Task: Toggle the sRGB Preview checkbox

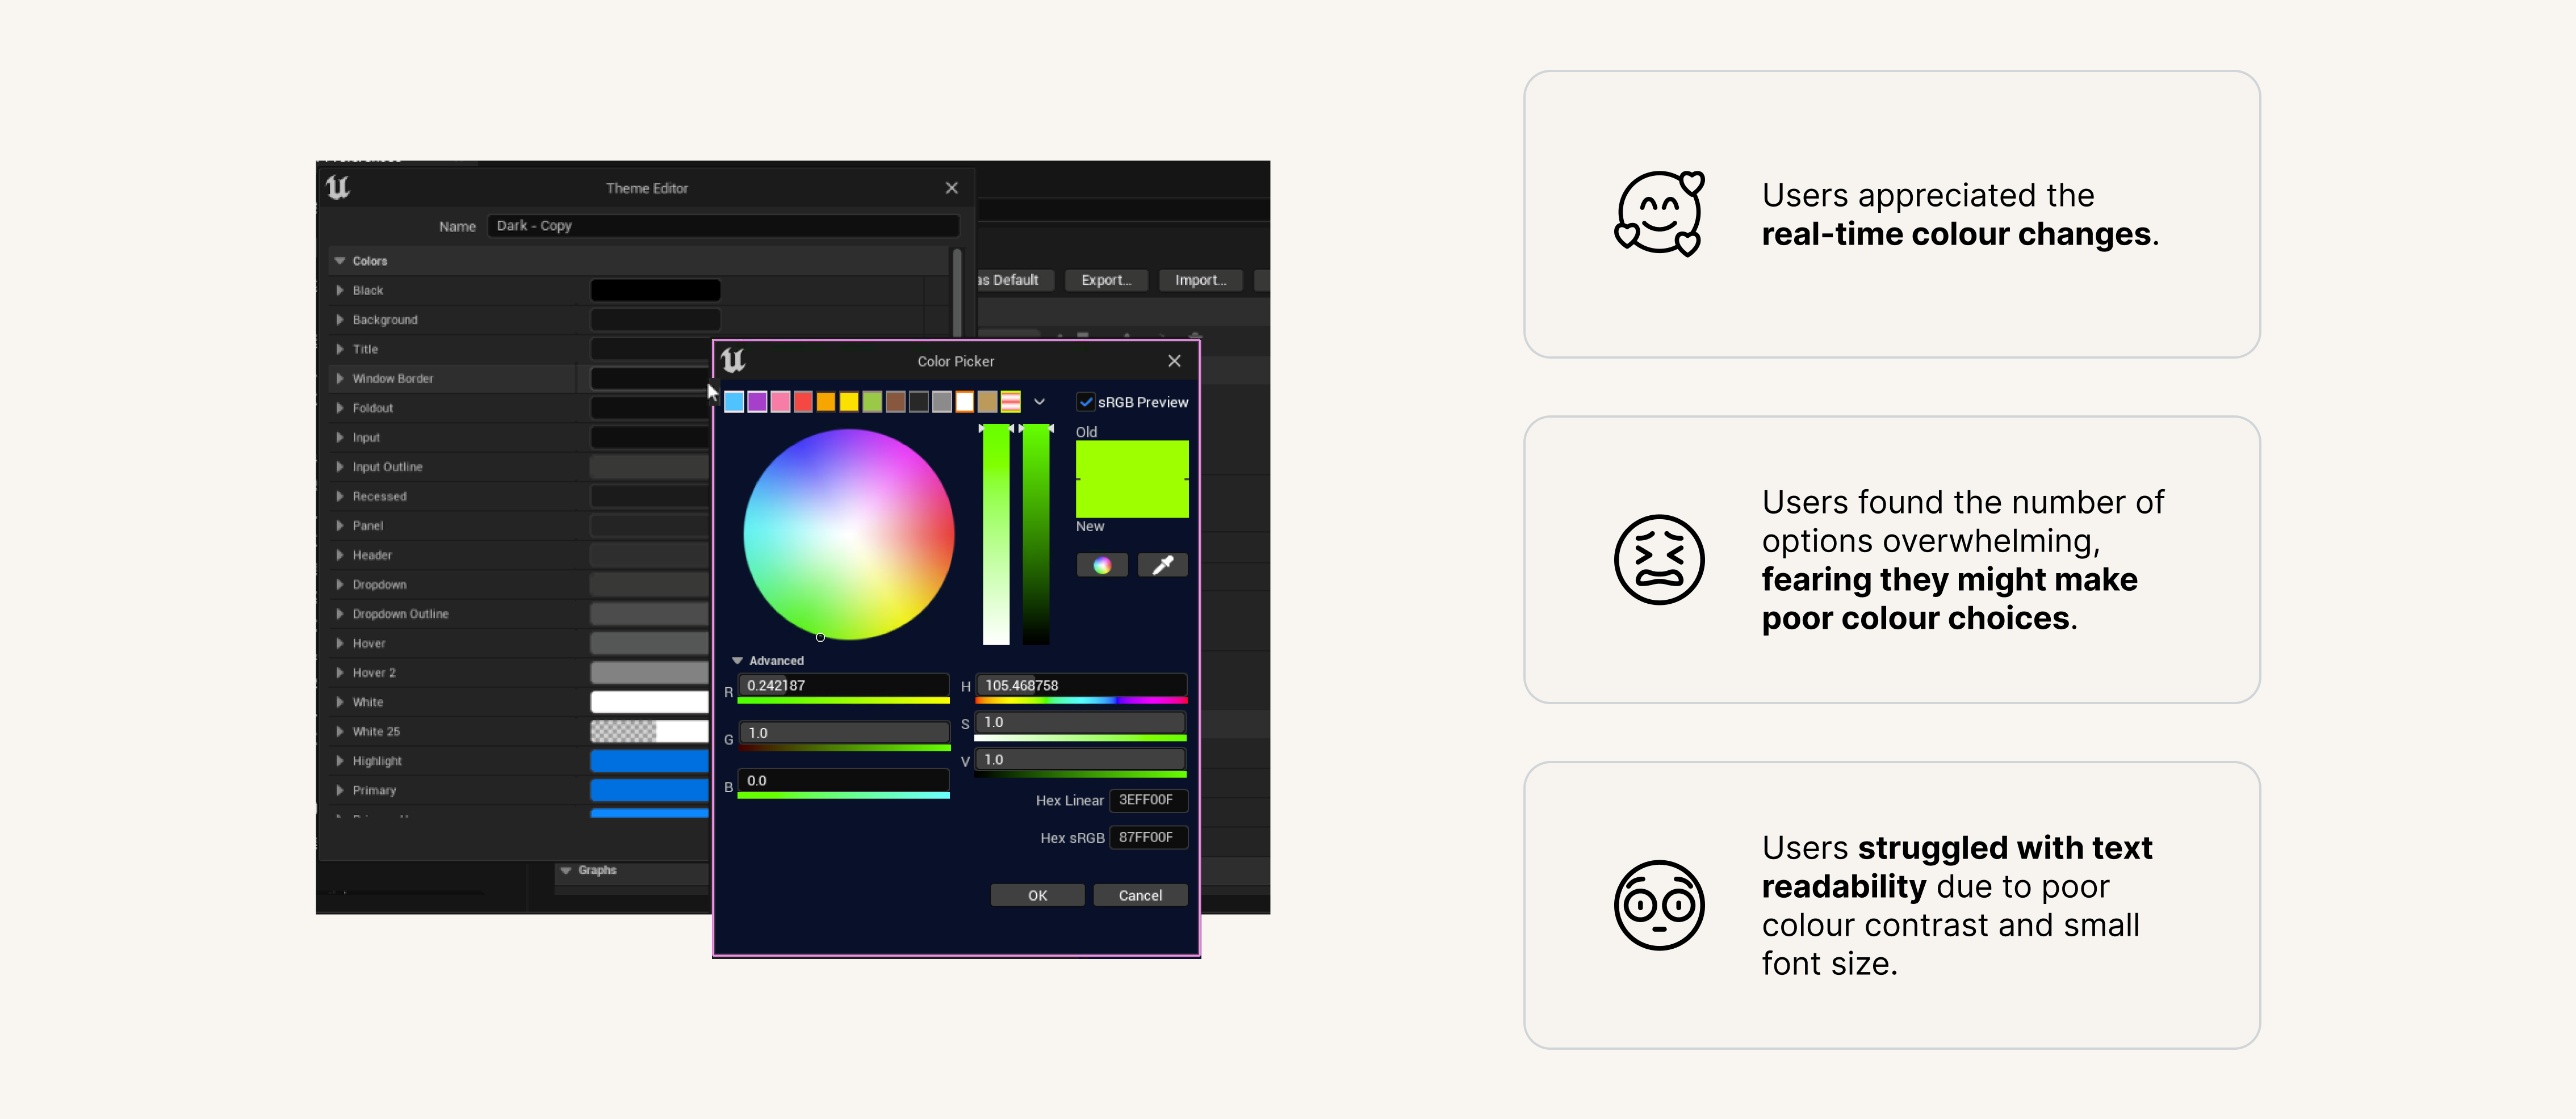Action: [x=1085, y=402]
